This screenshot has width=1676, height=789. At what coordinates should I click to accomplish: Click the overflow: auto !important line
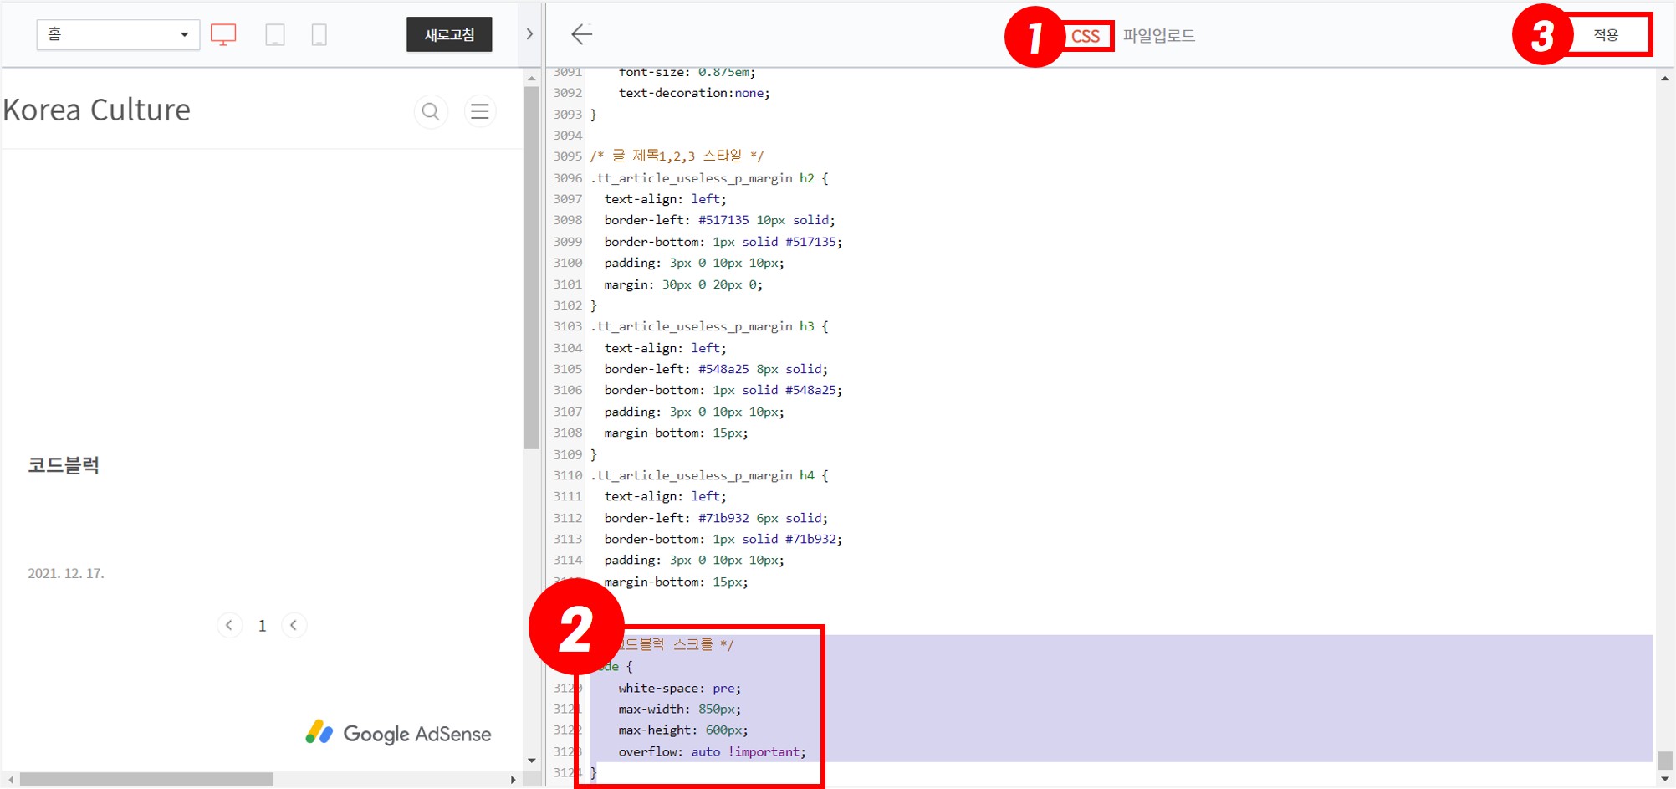tap(712, 751)
